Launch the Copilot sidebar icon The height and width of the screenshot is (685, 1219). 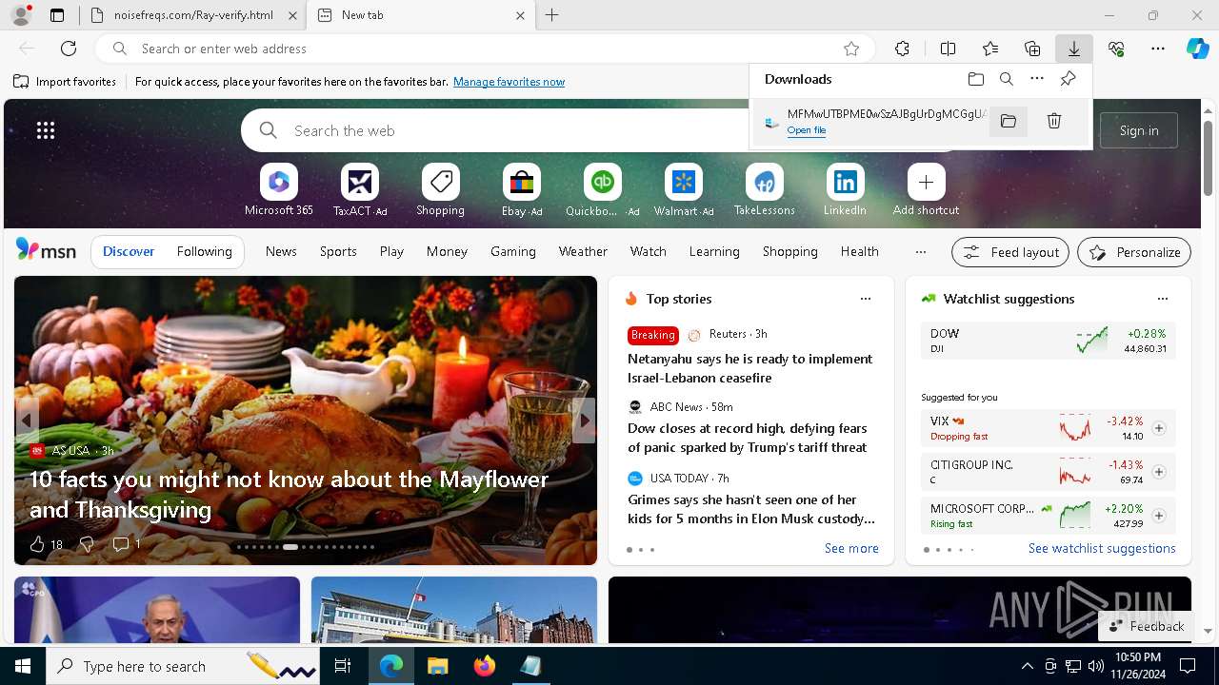[1197, 49]
